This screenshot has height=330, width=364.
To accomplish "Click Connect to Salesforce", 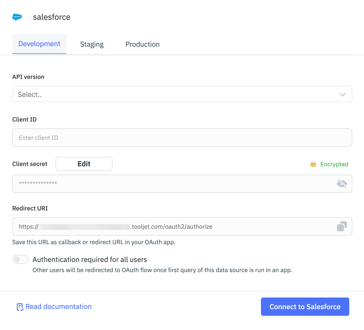I will pyautogui.click(x=305, y=307).
